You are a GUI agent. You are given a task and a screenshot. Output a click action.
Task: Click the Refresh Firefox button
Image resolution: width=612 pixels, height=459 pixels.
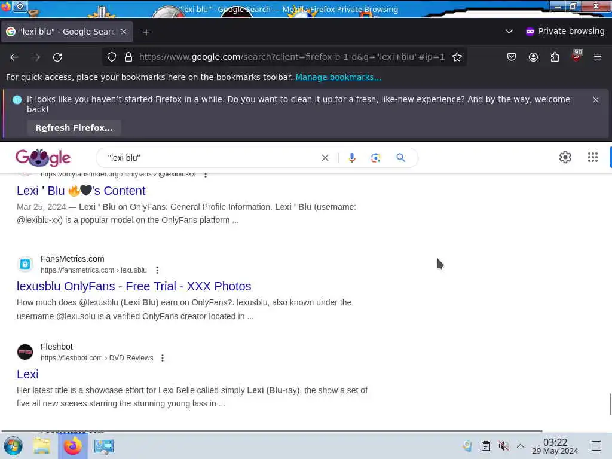pos(74,128)
